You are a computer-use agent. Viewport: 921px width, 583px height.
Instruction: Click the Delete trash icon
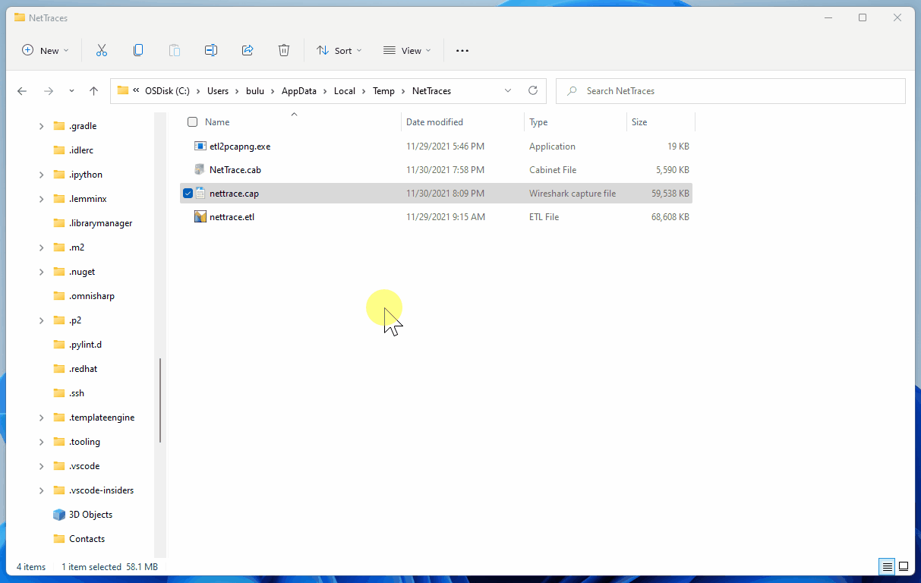(x=284, y=50)
